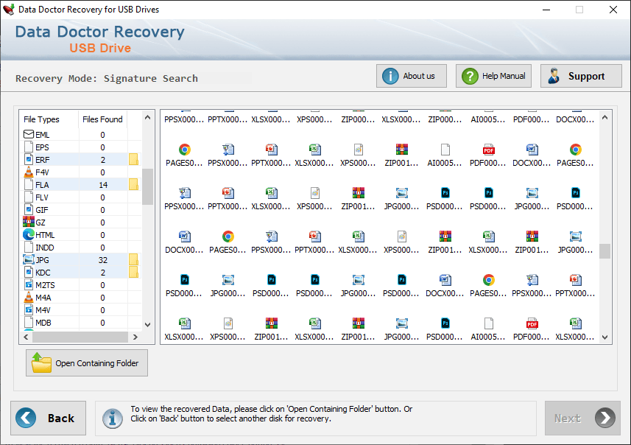Image resolution: width=631 pixels, height=445 pixels.
Task: Click the recovered files pane scroll-down arrow
Action: click(x=604, y=337)
